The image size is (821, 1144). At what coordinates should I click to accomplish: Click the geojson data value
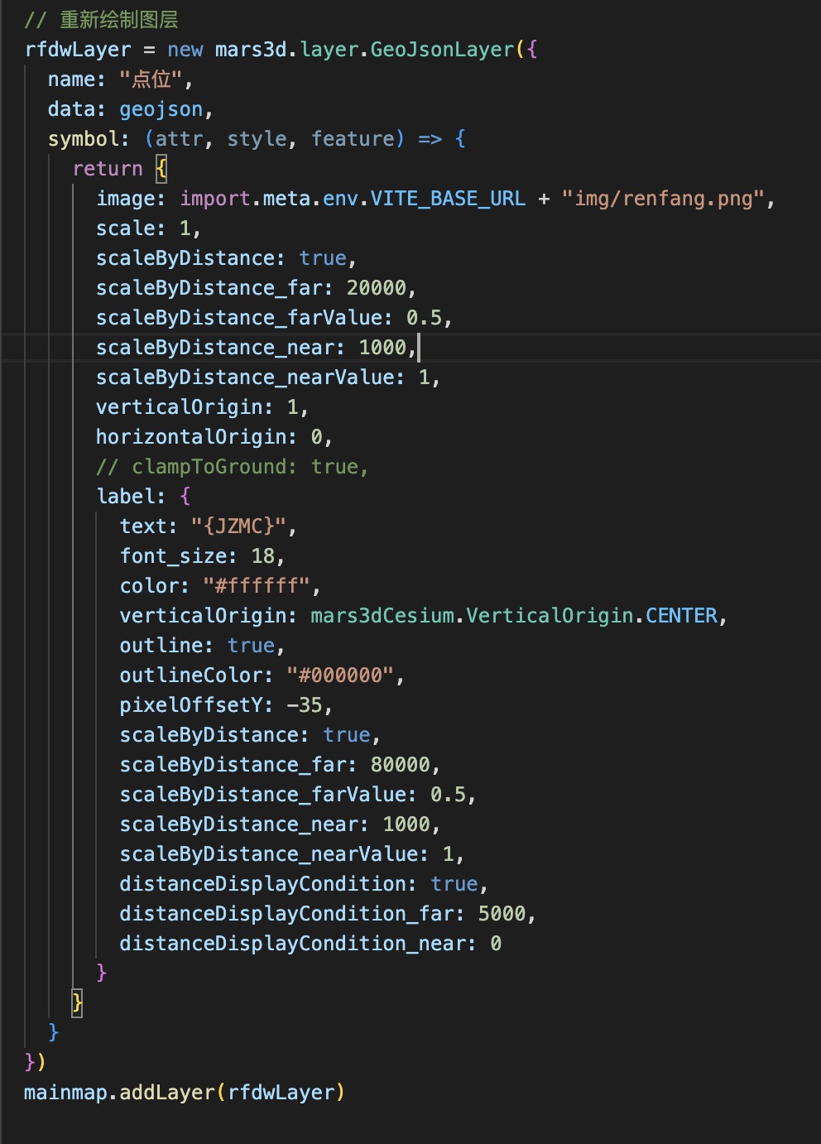click(161, 109)
